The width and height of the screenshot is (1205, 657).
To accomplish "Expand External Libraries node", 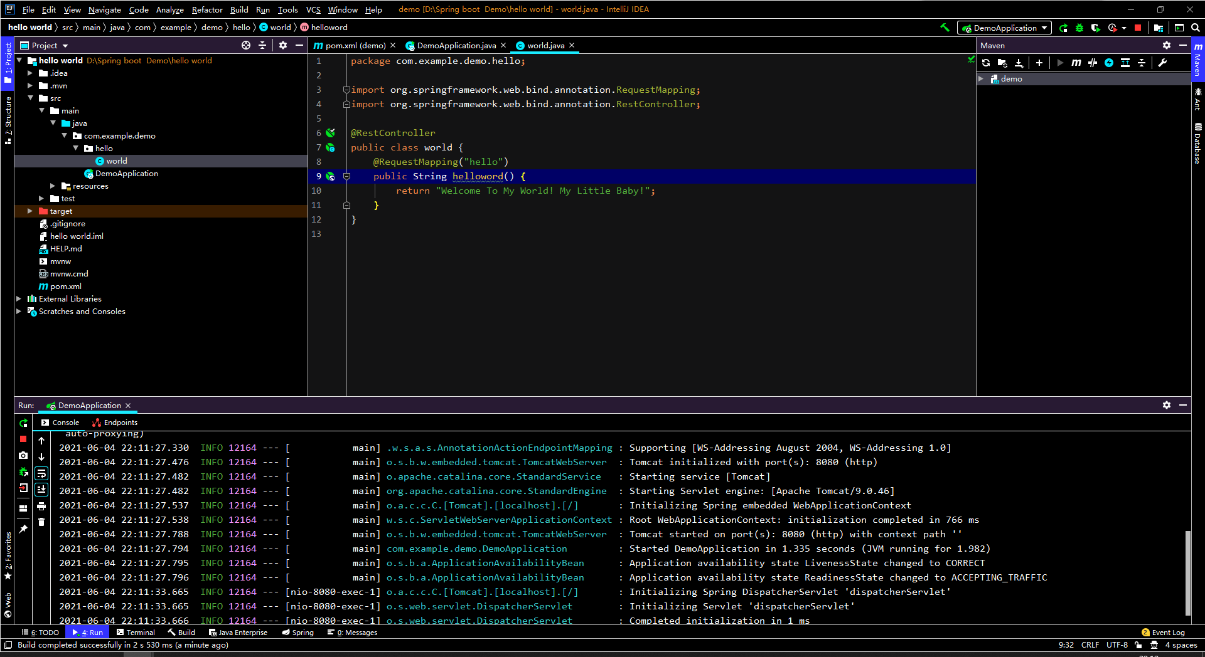I will (19, 299).
